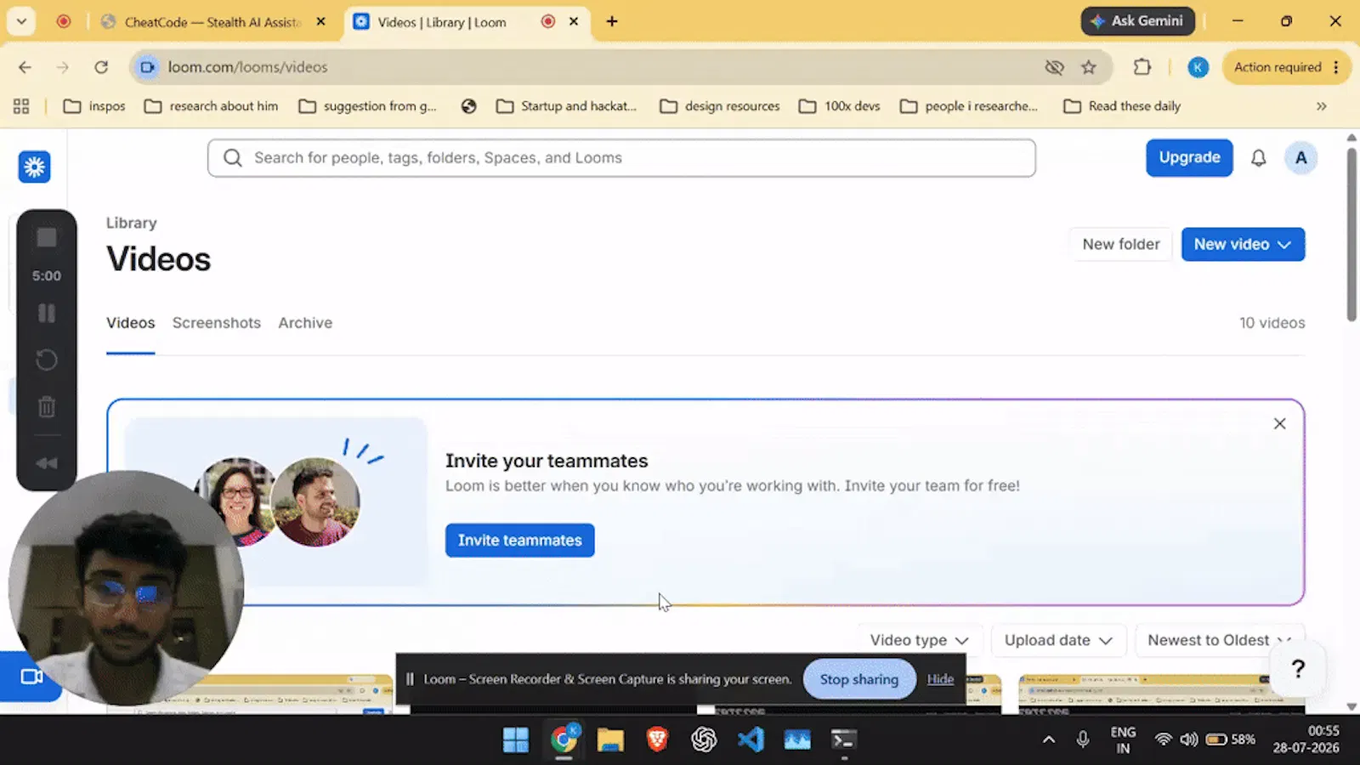The height and width of the screenshot is (765, 1360).
Task: Click the camera record button on the left
Action: pos(31,677)
